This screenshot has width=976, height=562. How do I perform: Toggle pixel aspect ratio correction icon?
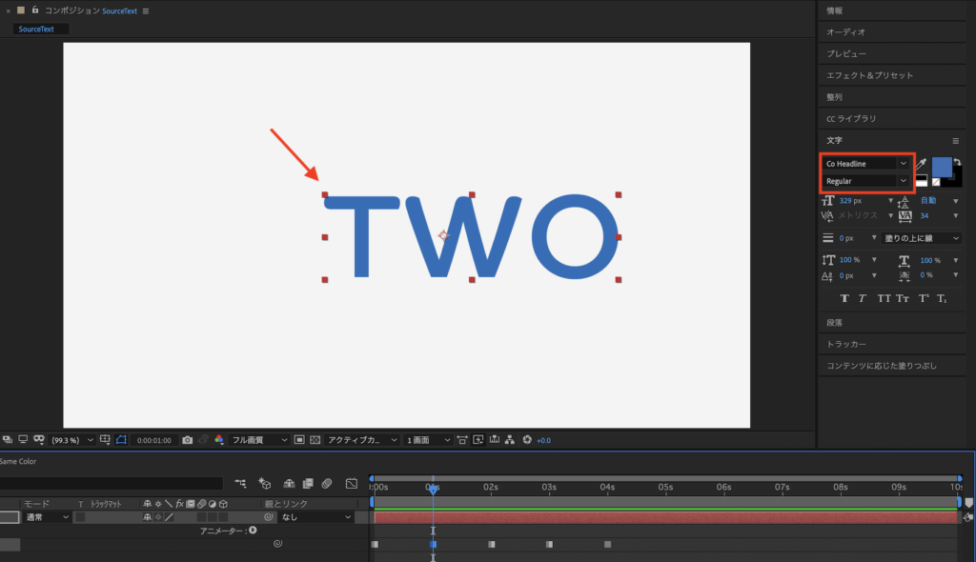click(462, 440)
